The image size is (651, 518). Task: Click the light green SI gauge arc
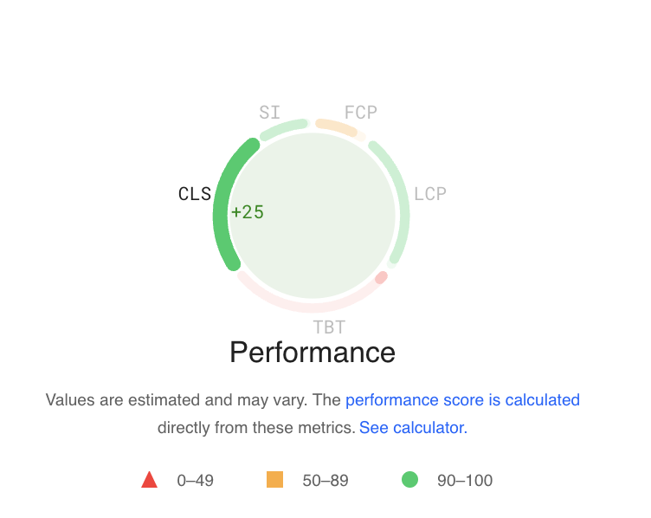pyautogui.click(x=283, y=128)
